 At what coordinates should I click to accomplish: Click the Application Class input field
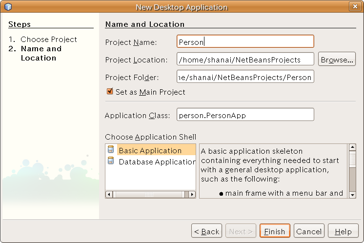[245, 115]
